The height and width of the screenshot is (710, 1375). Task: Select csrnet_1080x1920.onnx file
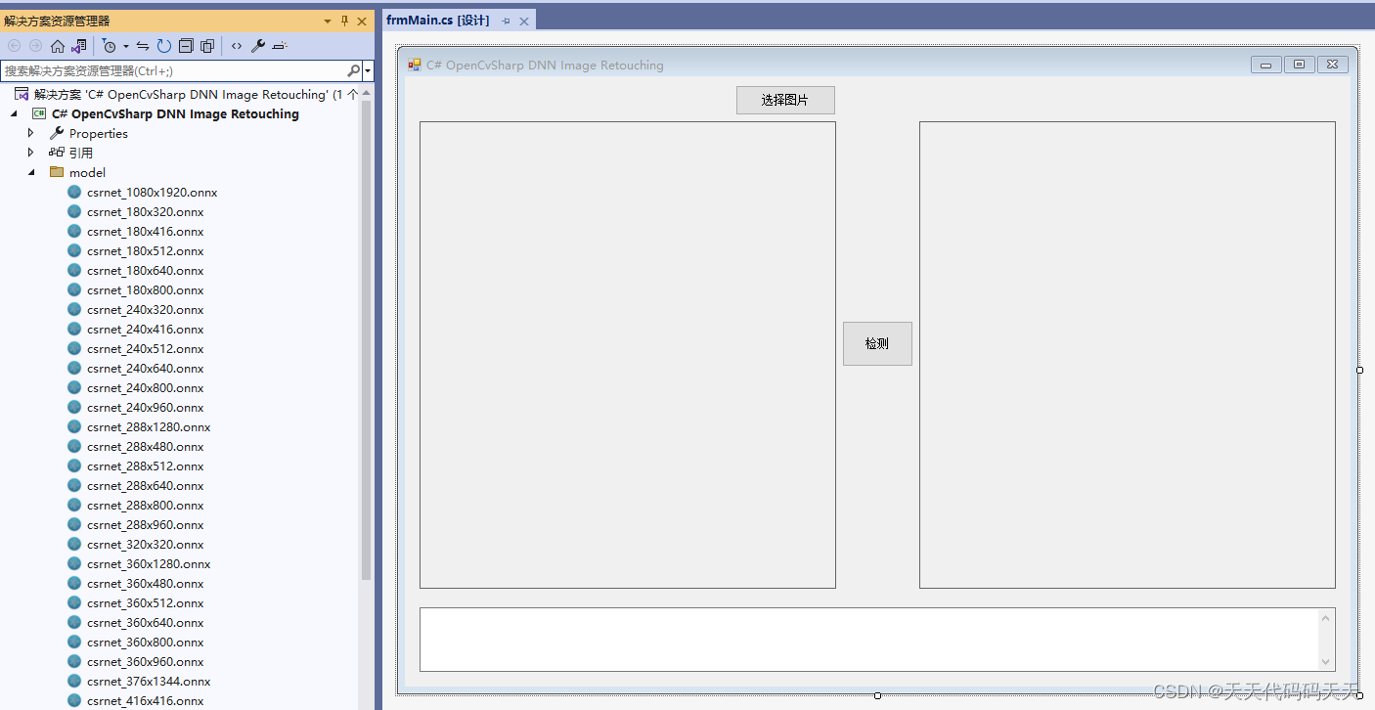click(x=152, y=193)
